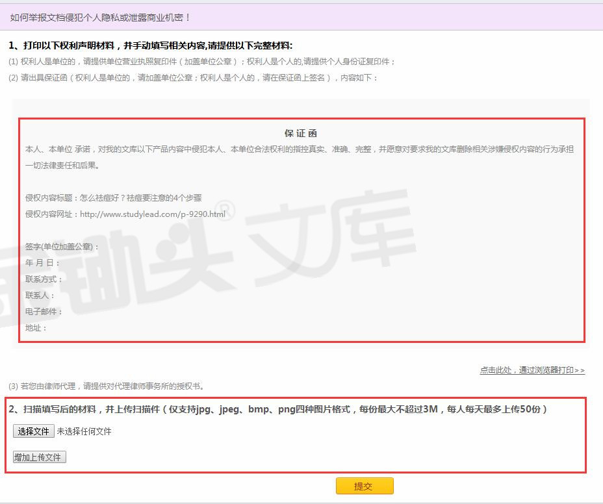
Task: Open the 点击此处，通过浏览器打印 link
Action: [x=532, y=370]
